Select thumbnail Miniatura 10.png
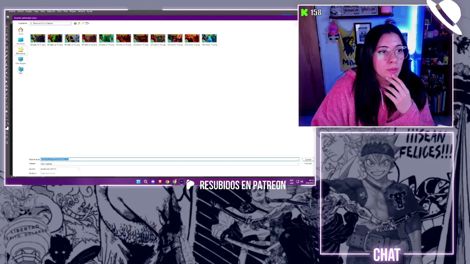470x264 pixels. point(192,40)
